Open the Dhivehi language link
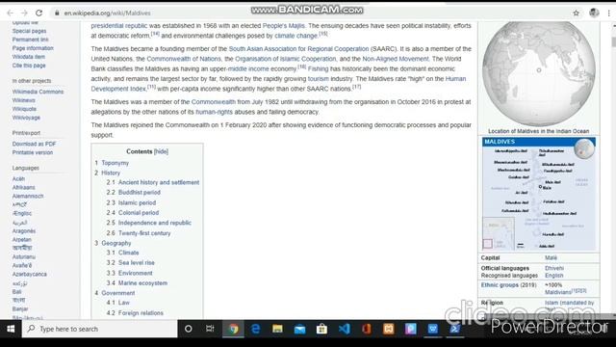The image size is (616, 347). (554, 268)
